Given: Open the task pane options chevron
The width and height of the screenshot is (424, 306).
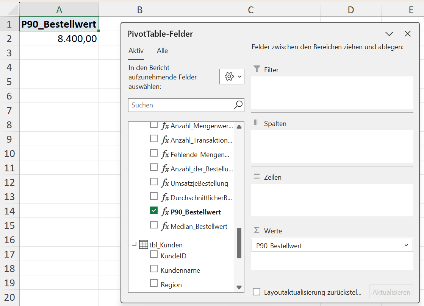Looking at the screenshot, I should 389,34.
